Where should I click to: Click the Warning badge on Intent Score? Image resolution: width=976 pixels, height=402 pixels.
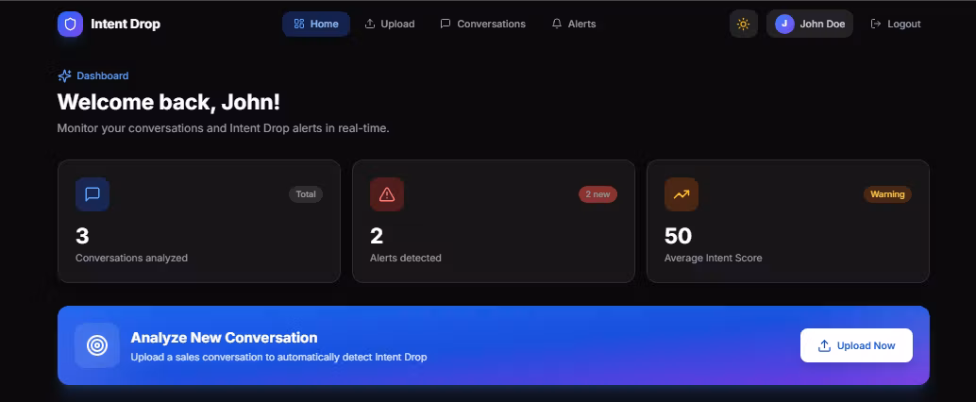click(887, 194)
